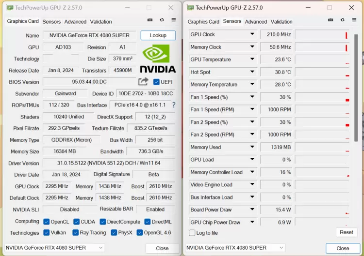Image resolution: width=364 pixels, height=256 pixels.
Task: Click the screenshot camera icon in left window
Action: (150, 20)
